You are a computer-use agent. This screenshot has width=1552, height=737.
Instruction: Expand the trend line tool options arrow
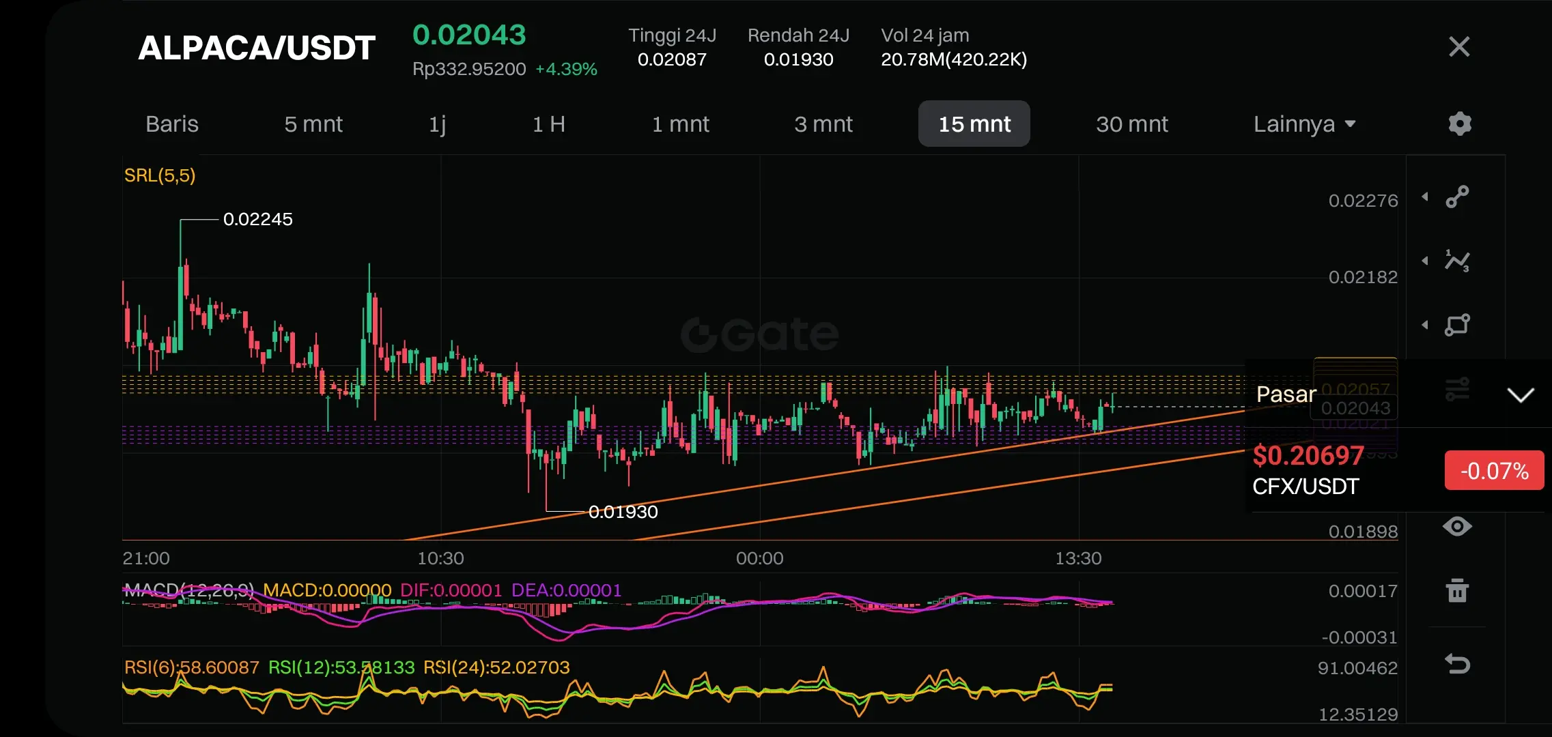[x=1425, y=197]
